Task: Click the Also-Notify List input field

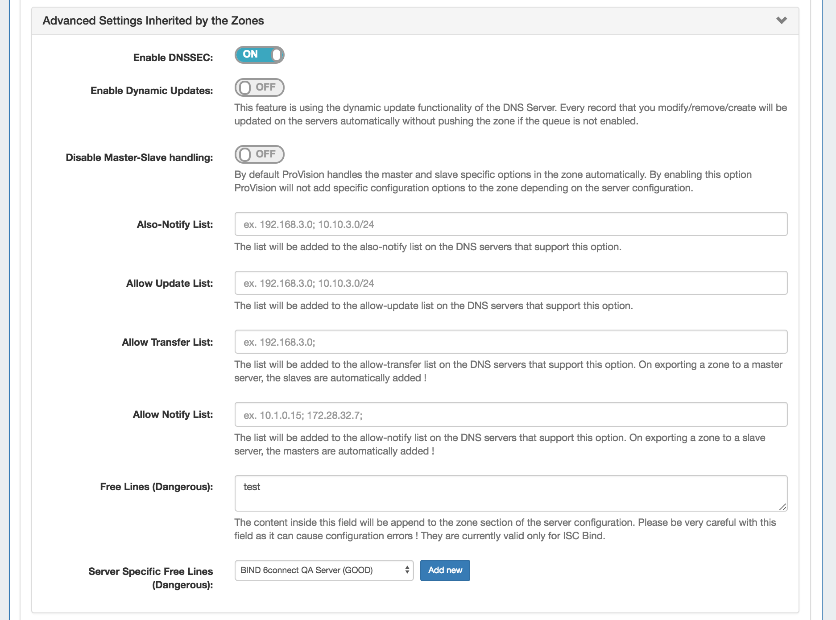Action: point(510,224)
